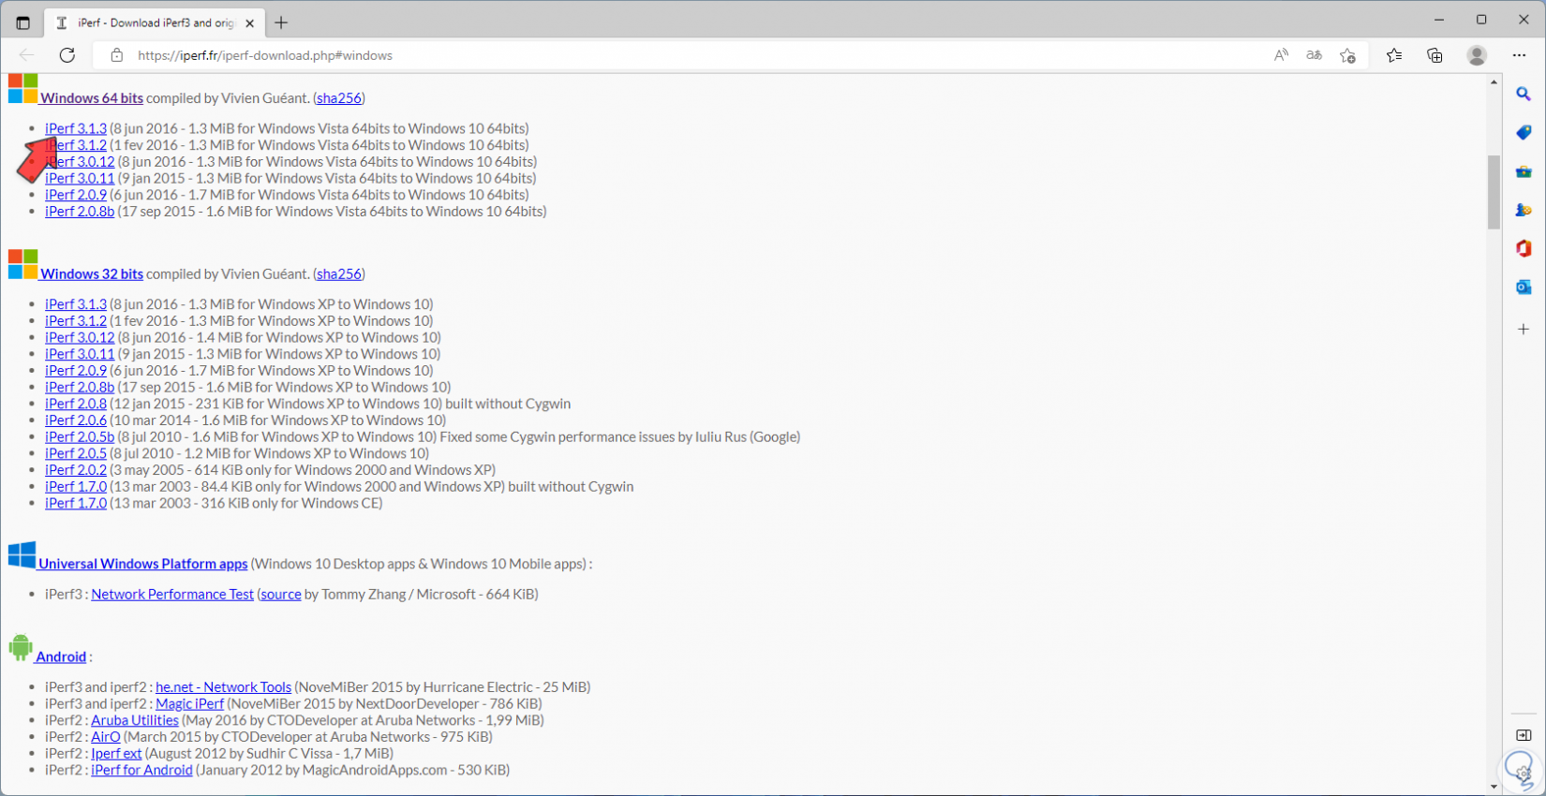
Task: Open the Favorites list
Action: (x=1394, y=55)
